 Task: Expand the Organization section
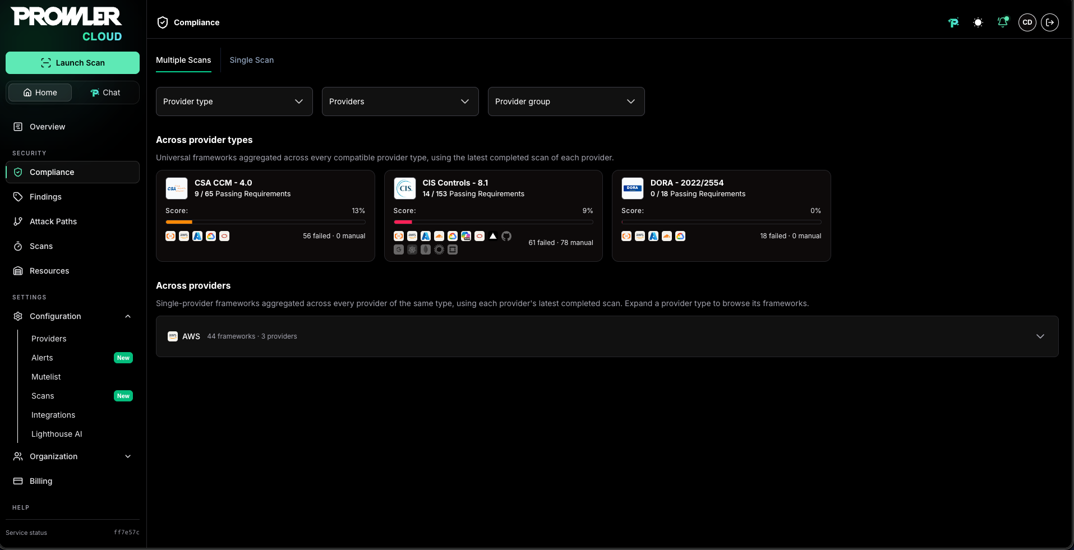(x=128, y=456)
